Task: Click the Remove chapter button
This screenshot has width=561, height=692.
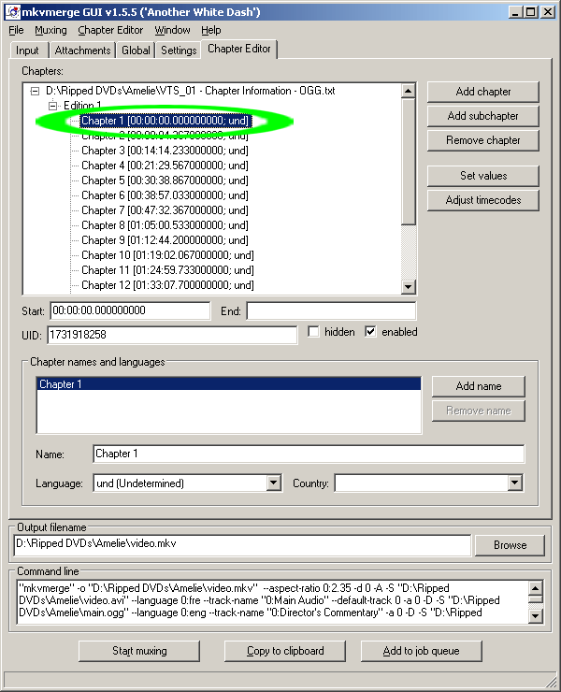Action: (x=483, y=140)
